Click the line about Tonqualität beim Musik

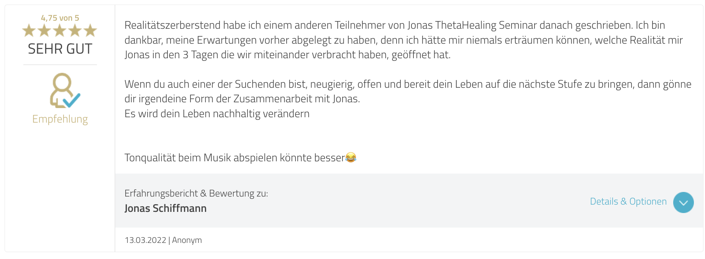click(234, 158)
